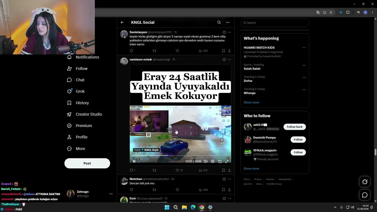Click the X Search input field

[x=275, y=23]
